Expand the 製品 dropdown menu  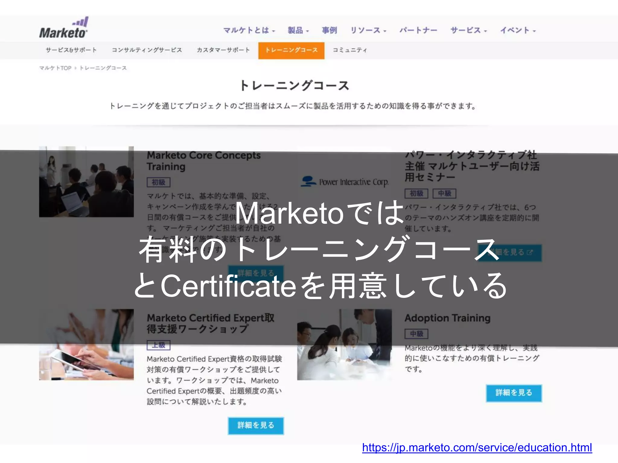tap(298, 30)
